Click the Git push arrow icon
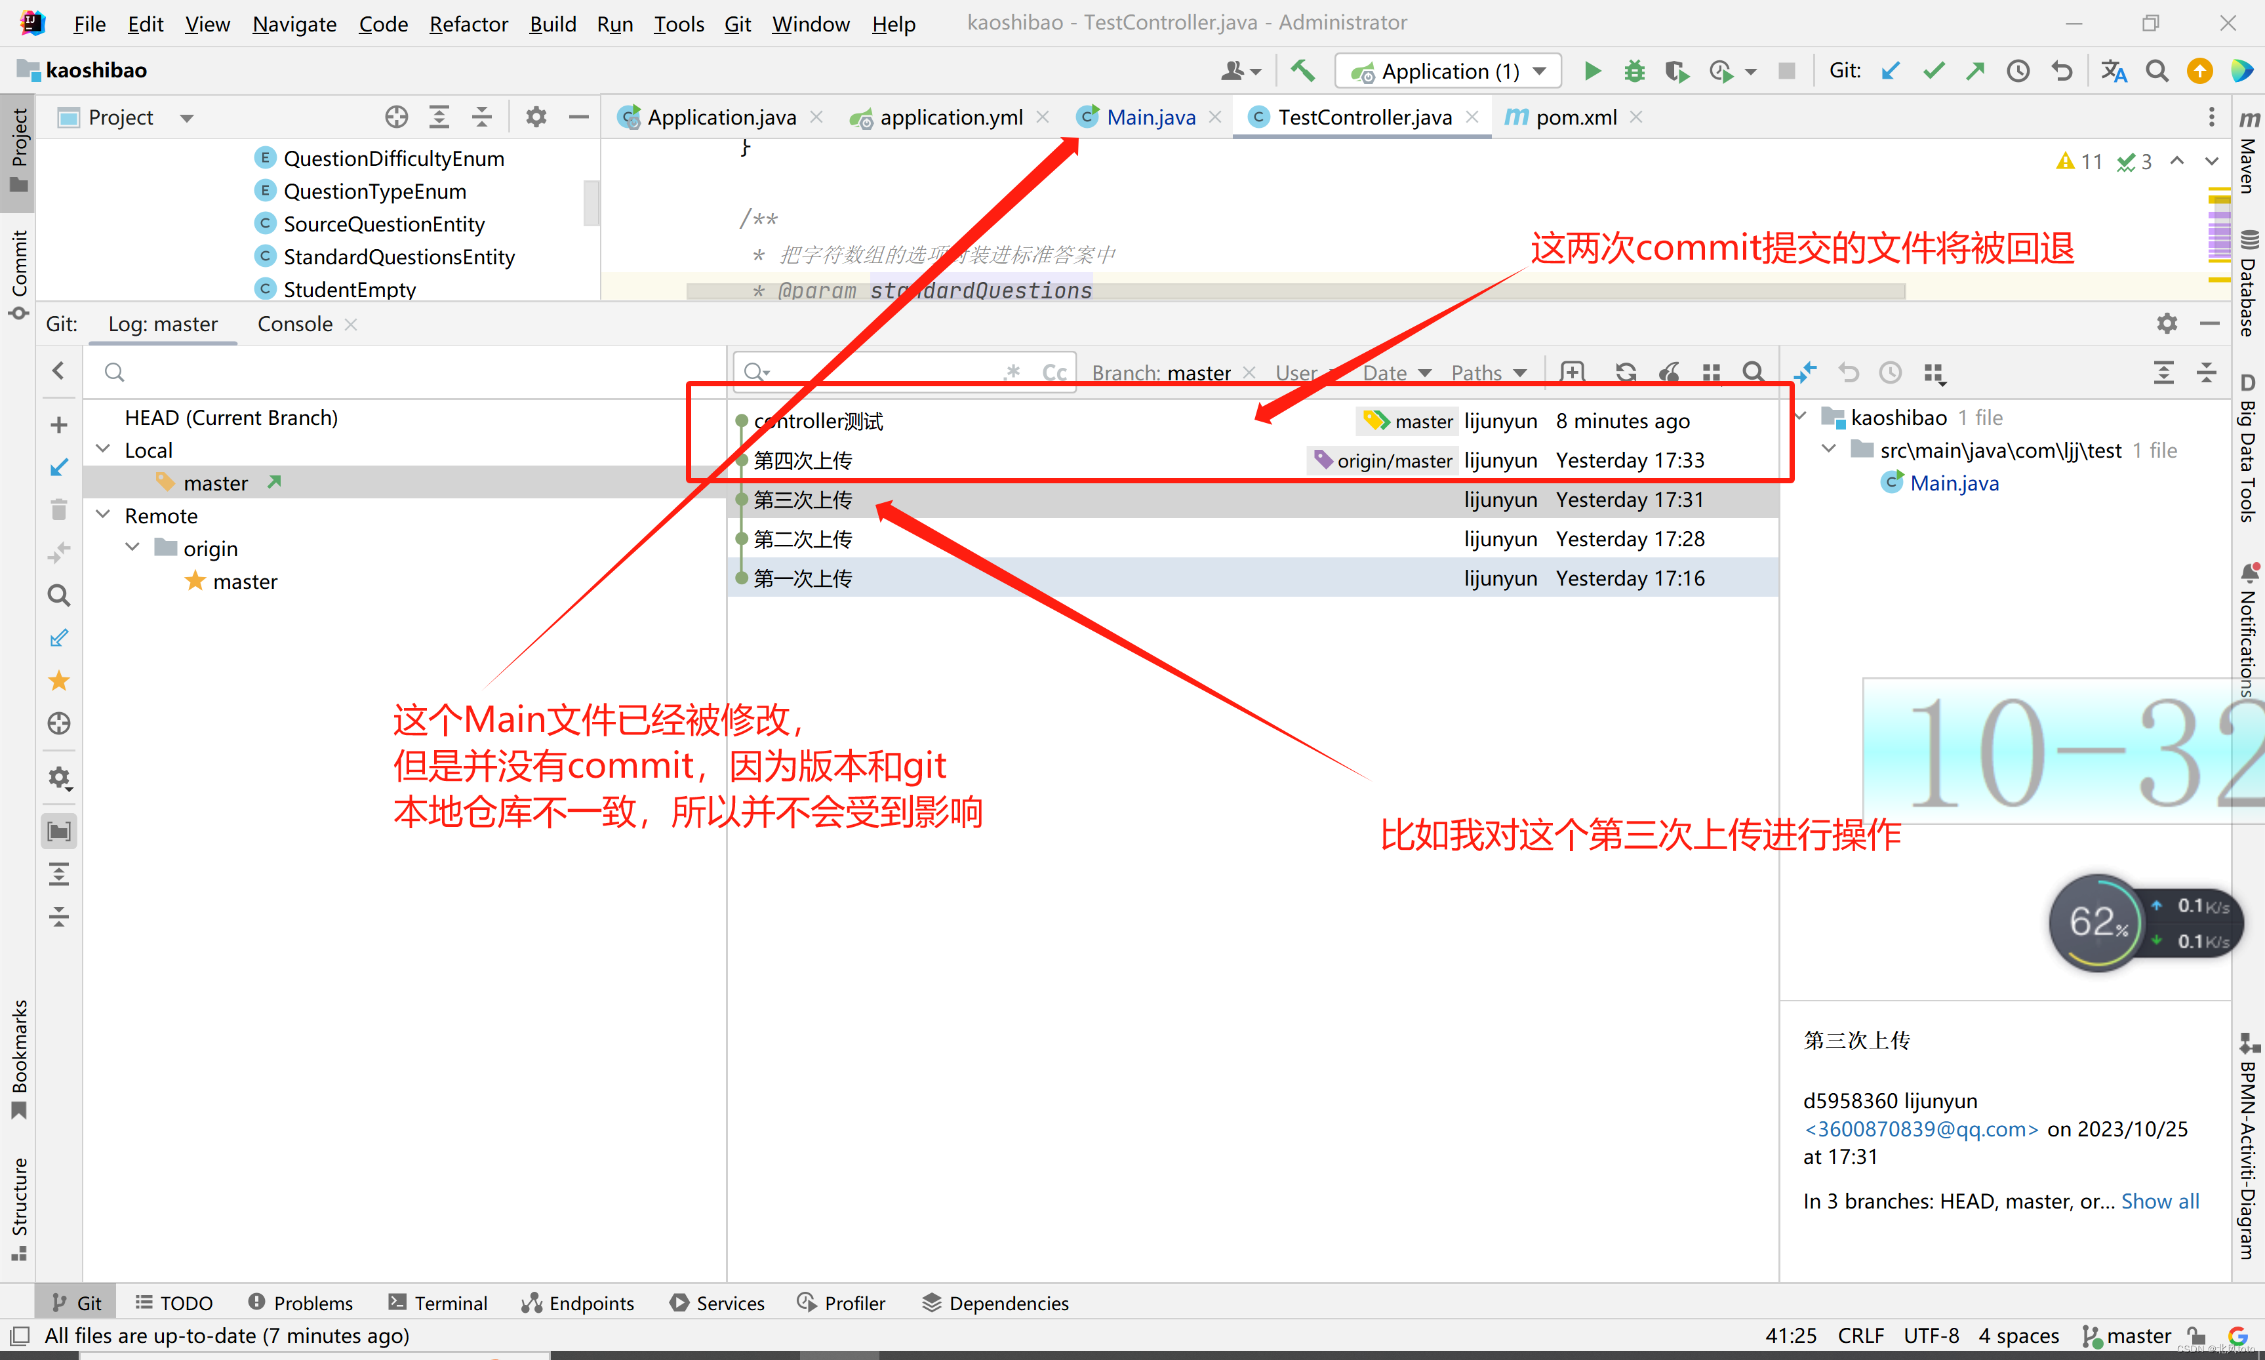Image resolution: width=2265 pixels, height=1360 pixels. [x=1975, y=71]
